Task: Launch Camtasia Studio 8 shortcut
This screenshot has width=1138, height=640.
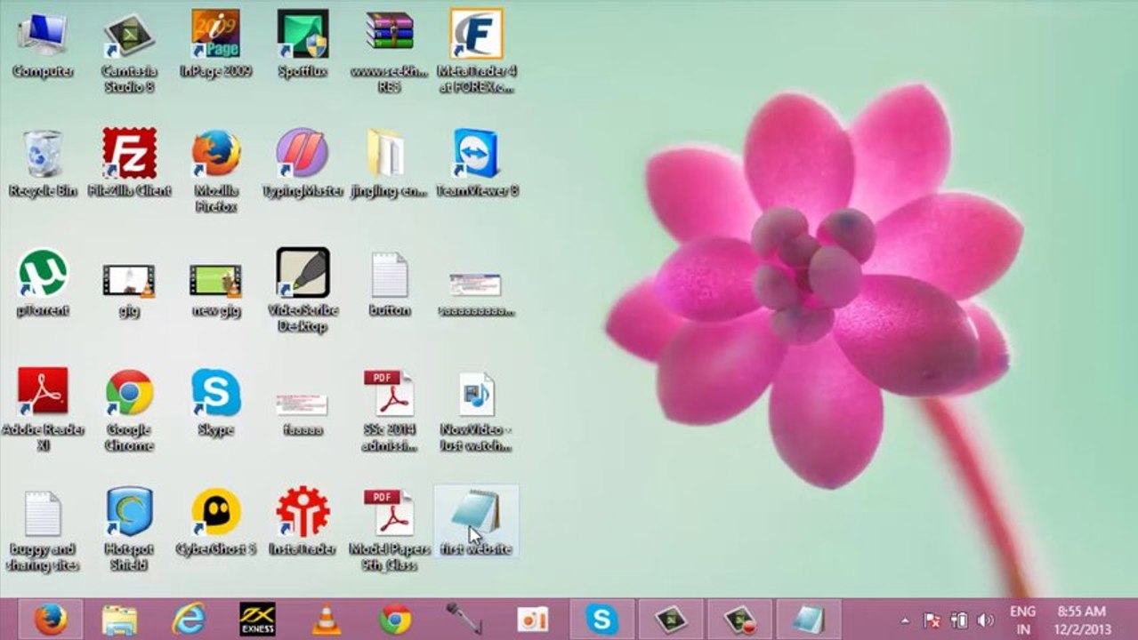Action: point(129,52)
